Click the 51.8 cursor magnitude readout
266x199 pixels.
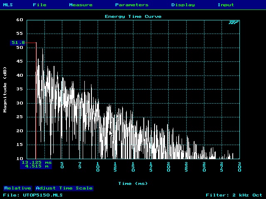pyautogui.click(x=18, y=42)
